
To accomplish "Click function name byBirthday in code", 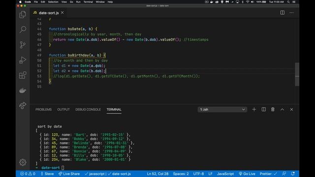I will [x=78, y=55].
